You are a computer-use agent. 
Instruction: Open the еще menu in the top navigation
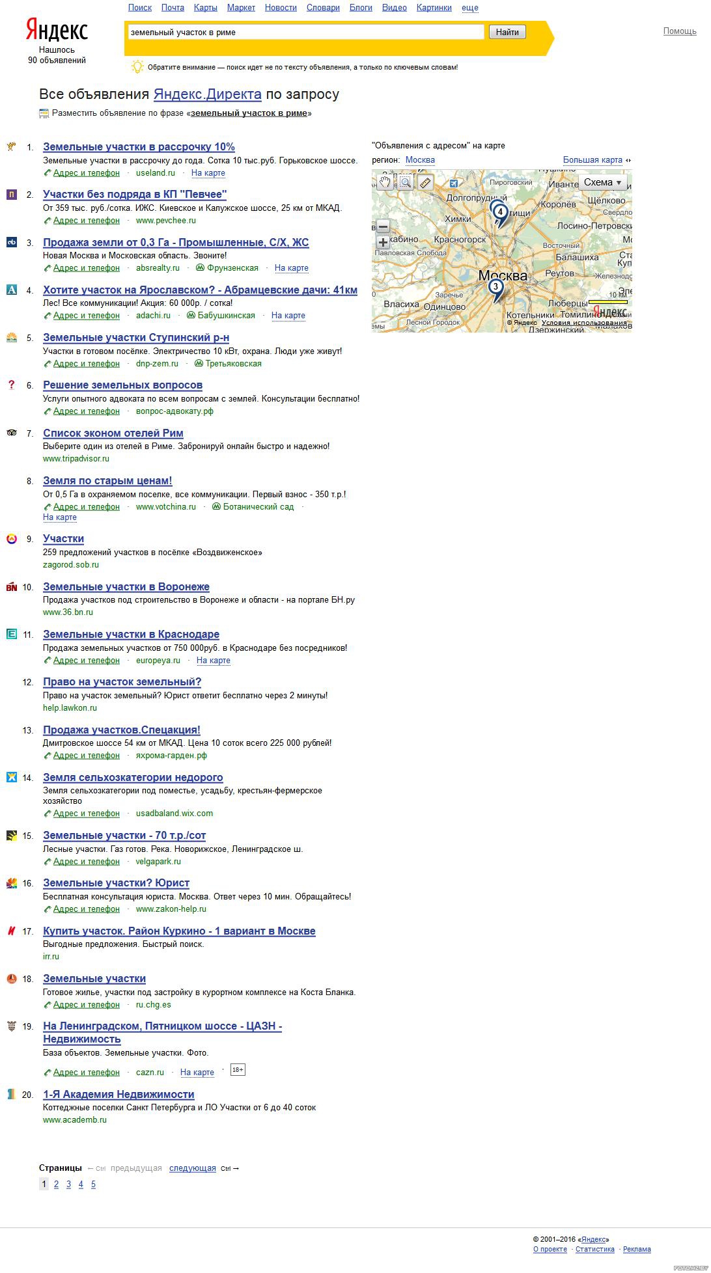pos(470,8)
